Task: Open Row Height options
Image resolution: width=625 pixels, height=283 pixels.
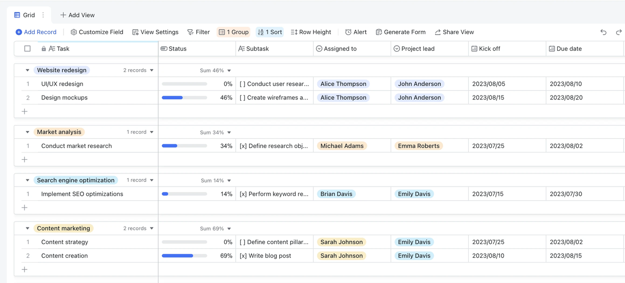Action: click(311, 32)
